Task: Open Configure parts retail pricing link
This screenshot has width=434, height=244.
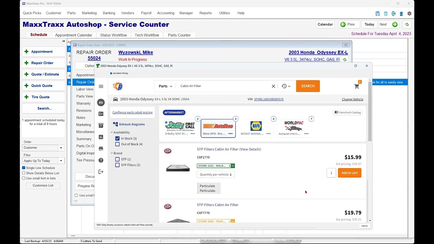Action: tap(133, 113)
